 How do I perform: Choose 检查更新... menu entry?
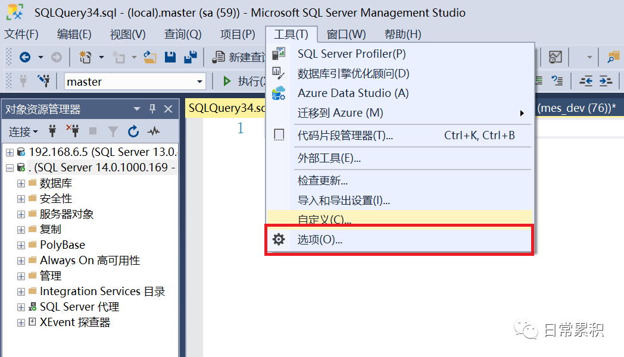[x=400, y=181]
